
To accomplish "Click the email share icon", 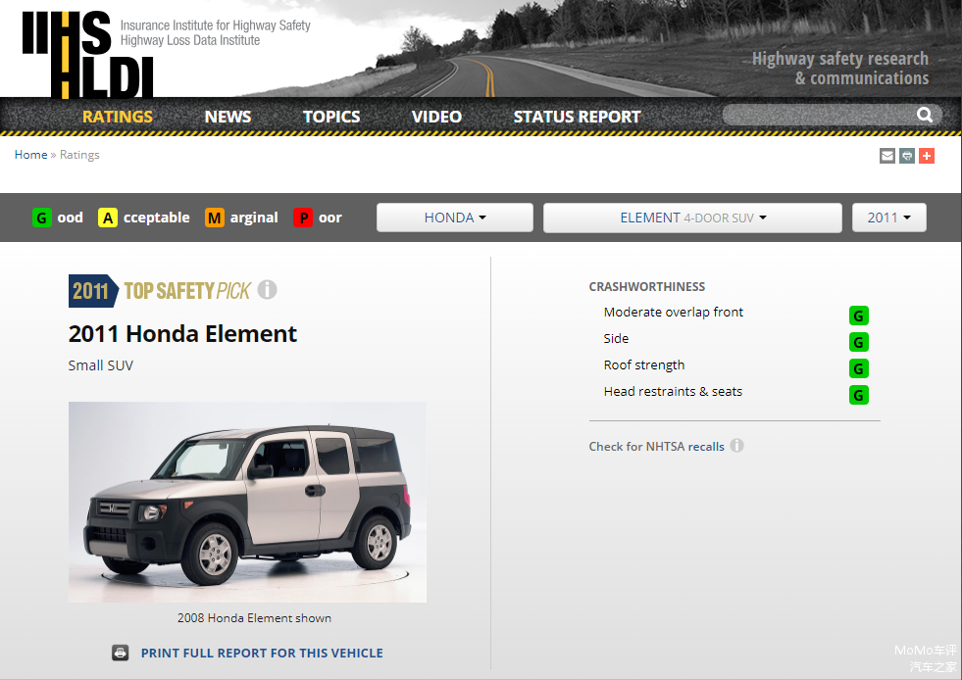I will pyautogui.click(x=887, y=156).
